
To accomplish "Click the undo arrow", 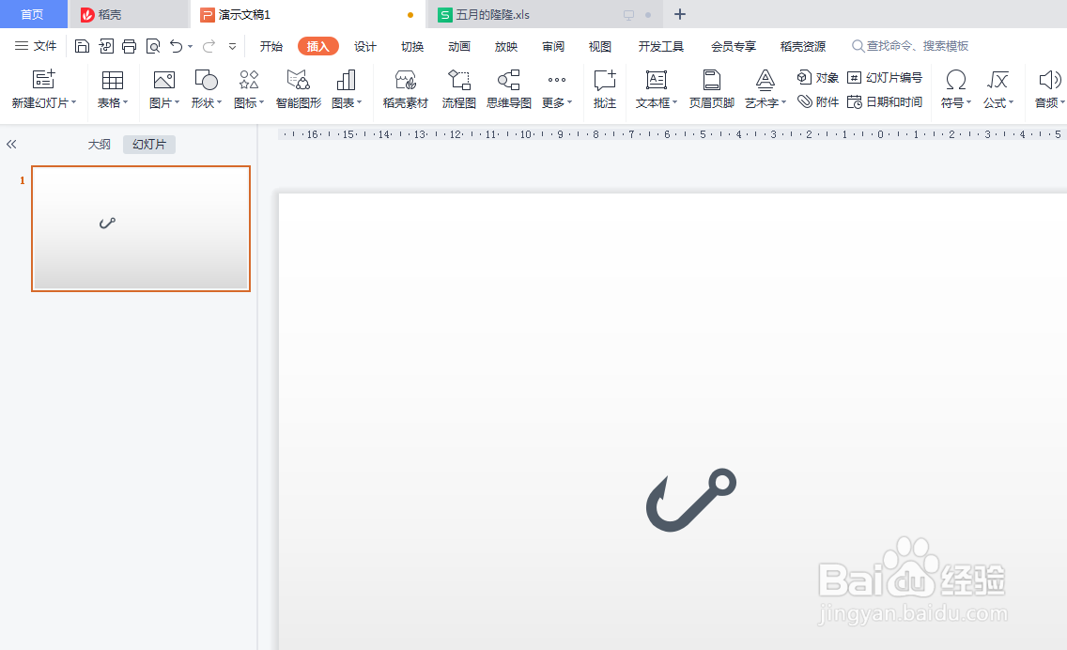I will (x=176, y=44).
